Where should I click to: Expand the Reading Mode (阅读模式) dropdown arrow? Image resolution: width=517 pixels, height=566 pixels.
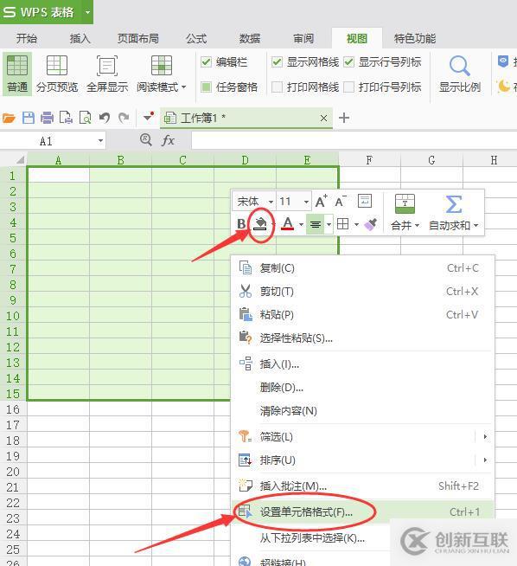pos(183,87)
